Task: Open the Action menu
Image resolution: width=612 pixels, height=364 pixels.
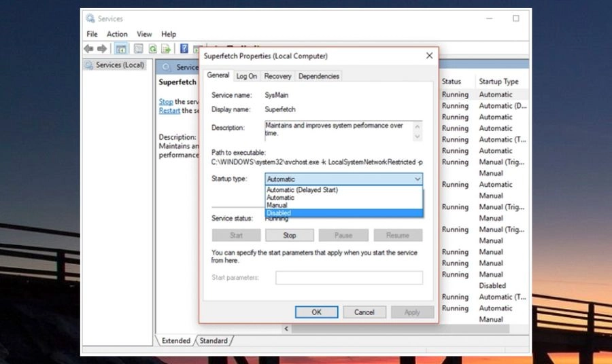Action: [117, 34]
